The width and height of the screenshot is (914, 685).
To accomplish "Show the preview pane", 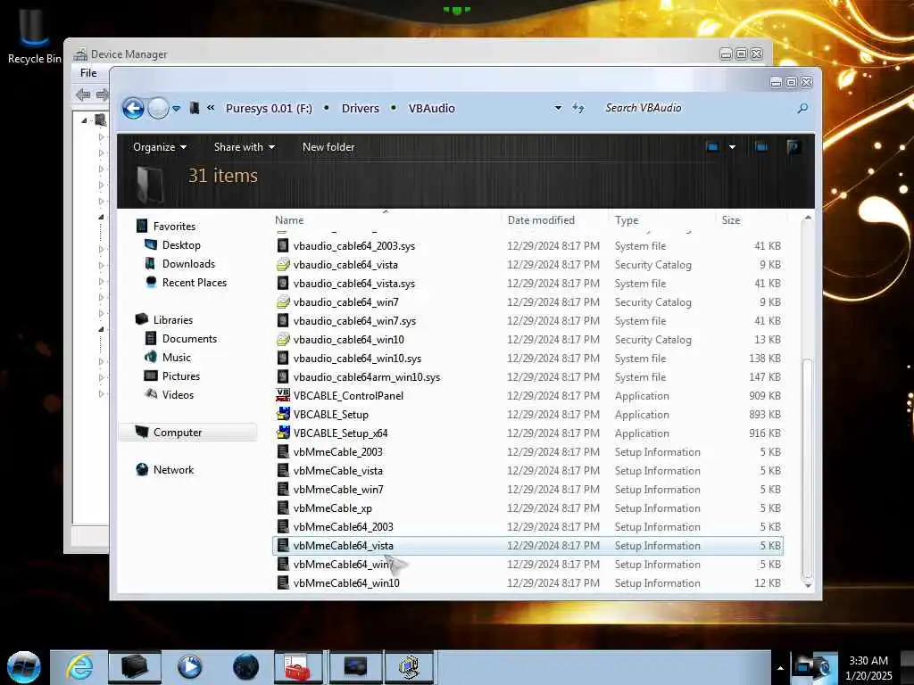I will tap(761, 147).
